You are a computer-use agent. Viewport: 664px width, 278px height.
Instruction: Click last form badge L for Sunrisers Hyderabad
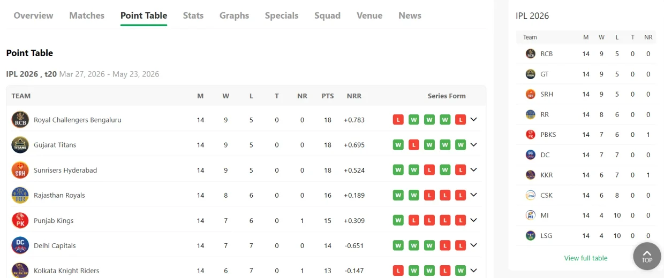[x=461, y=170]
